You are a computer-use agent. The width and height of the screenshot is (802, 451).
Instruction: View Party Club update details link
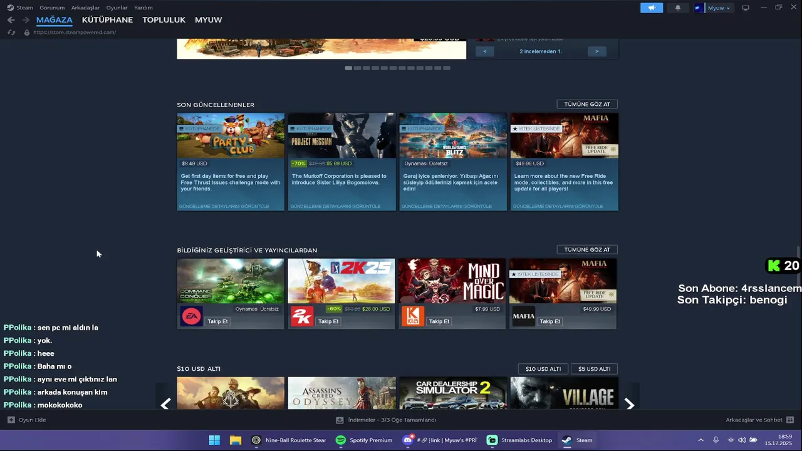[x=224, y=206]
